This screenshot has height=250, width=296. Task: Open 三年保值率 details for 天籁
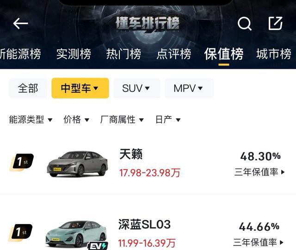coord(259,172)
